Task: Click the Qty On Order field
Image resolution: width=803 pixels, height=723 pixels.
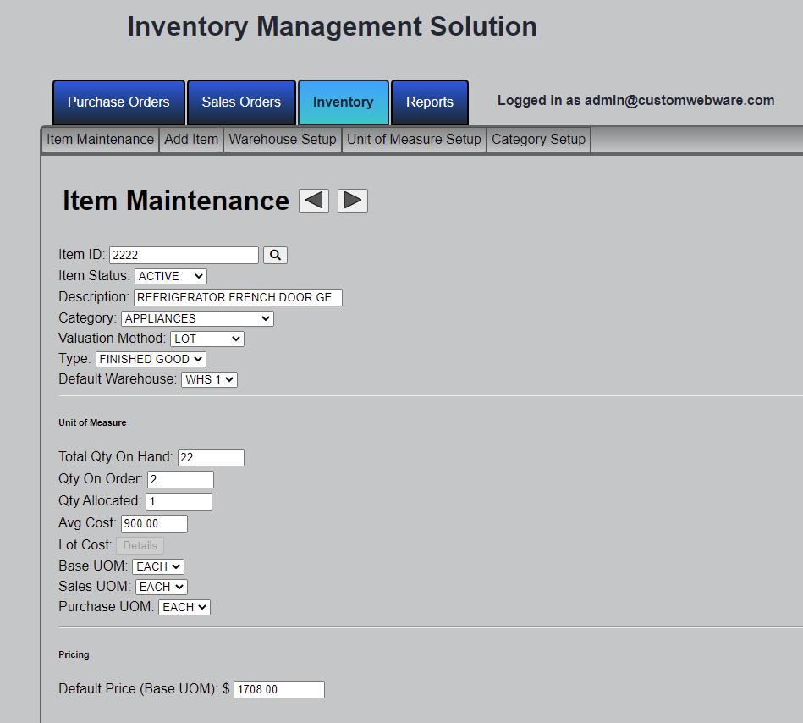Action: (x=180, y=480)
